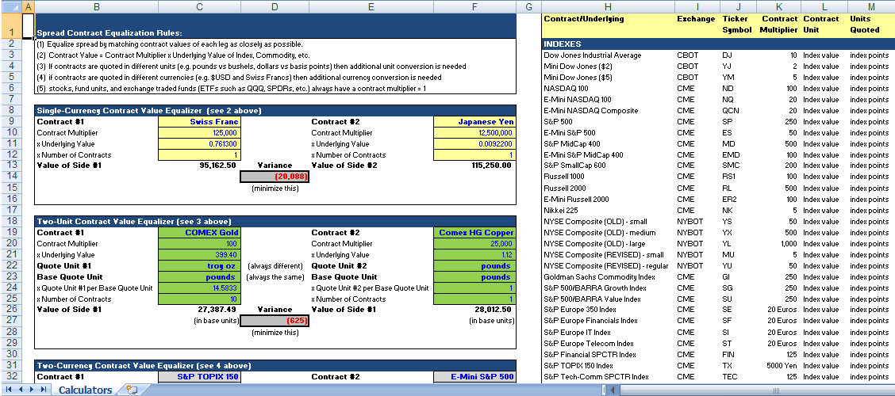
Task: Select rule (5) about stocks and ETFs
Action: pyautogui.click(x=231, y=89)
